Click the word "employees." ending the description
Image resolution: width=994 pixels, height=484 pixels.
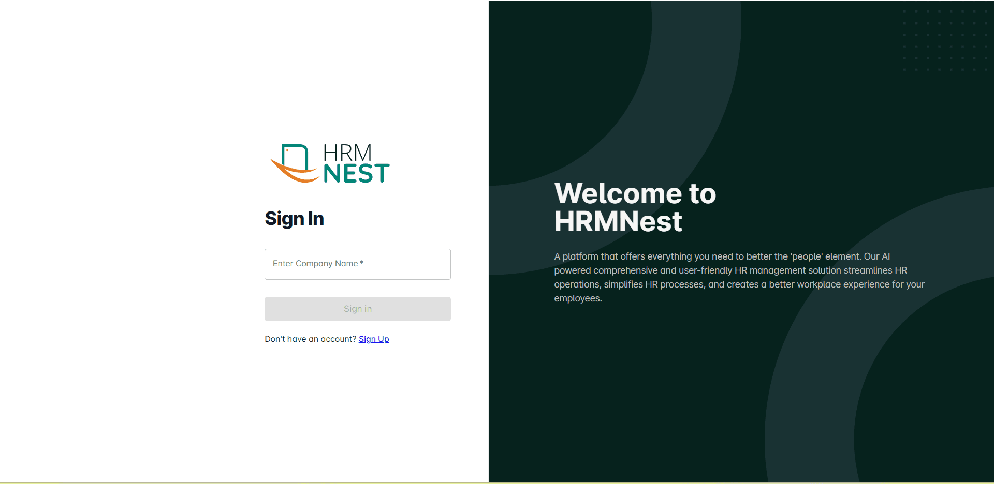click(578, 298)
